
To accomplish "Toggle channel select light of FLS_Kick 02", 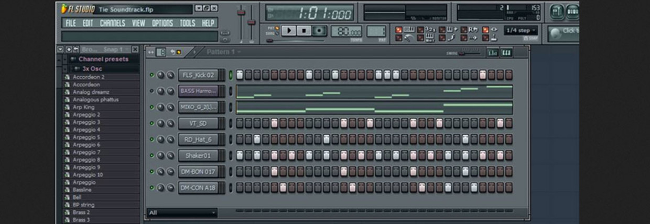I will point(231,75).
